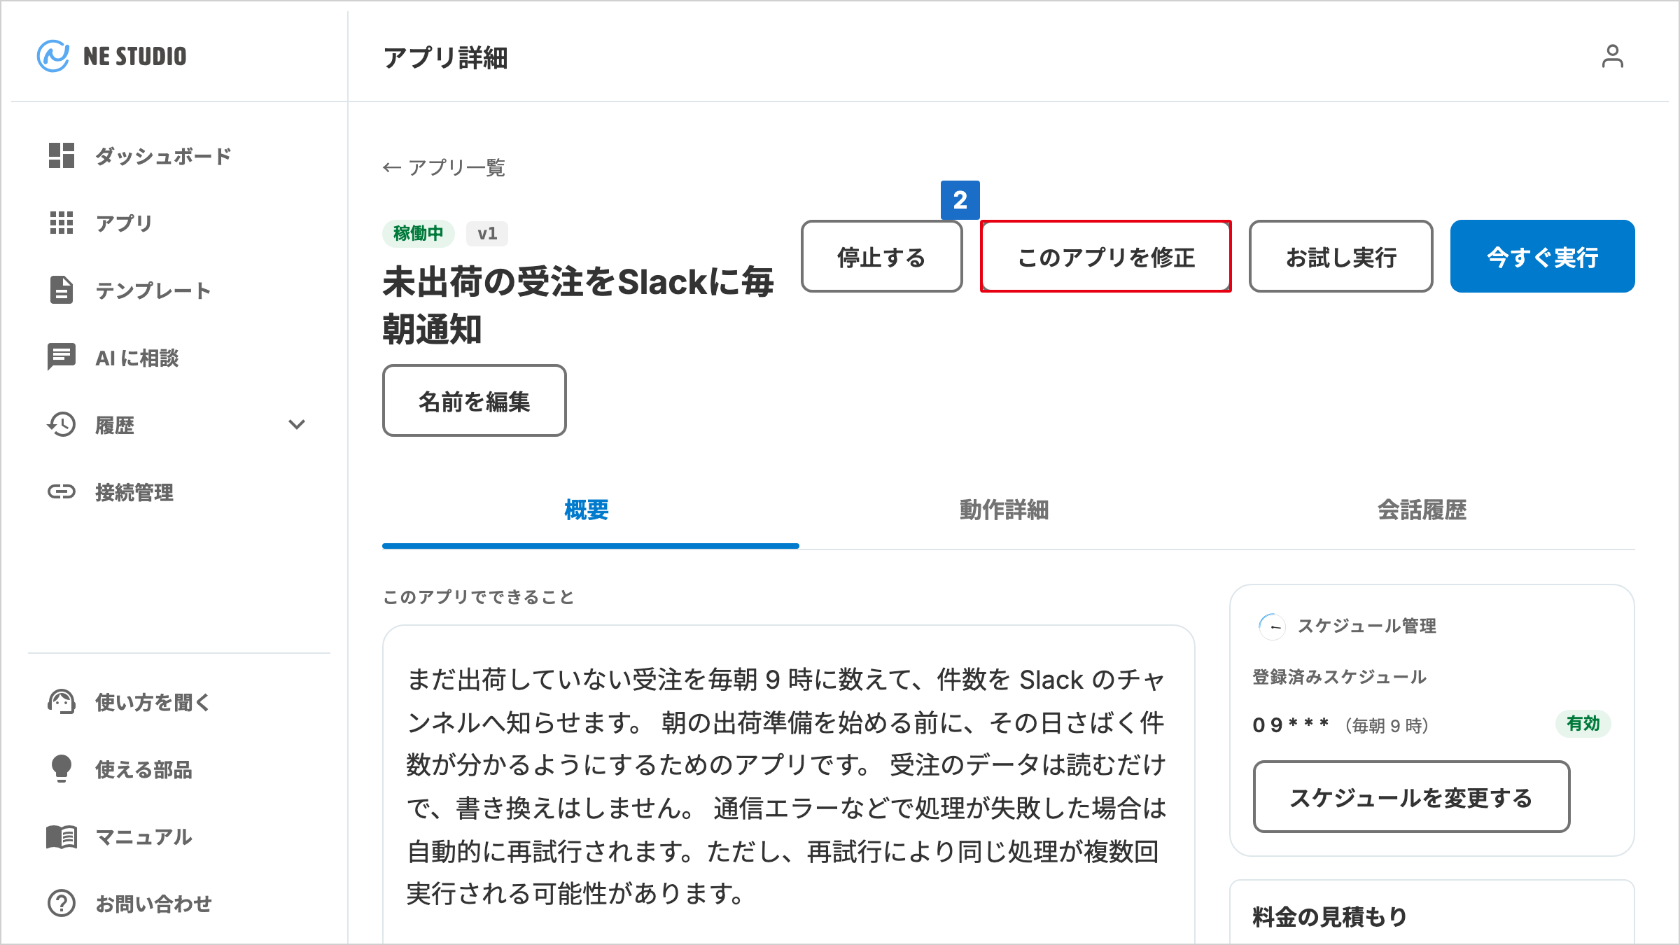
Task: Click the manual book icon
Action: click(x=62, y=836)
